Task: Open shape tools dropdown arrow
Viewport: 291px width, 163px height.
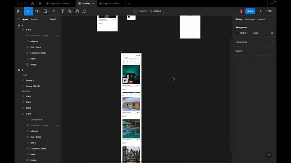Action: tap(49, 11)
